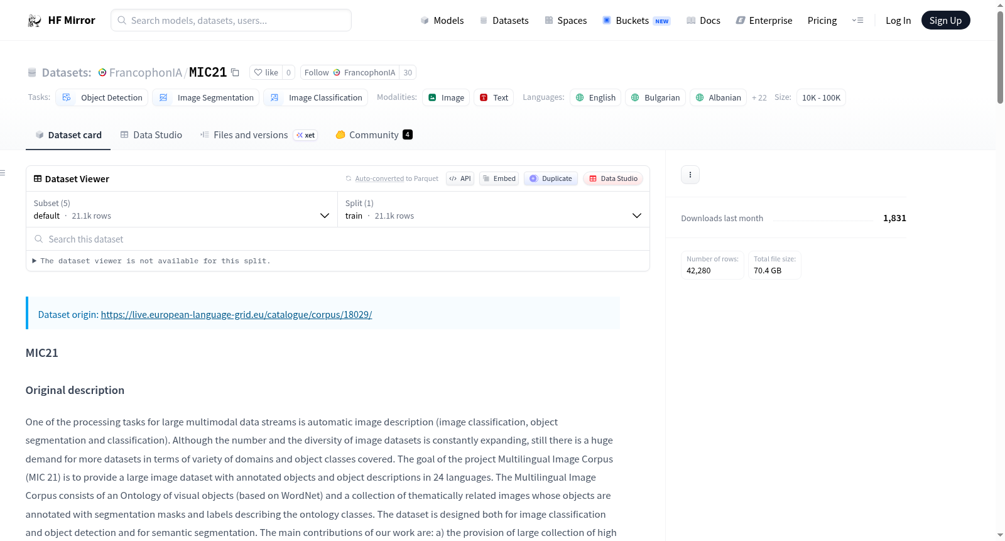The image size is (1005, 541).
Task: Select the Text modality tag
Action: (494, 97)
